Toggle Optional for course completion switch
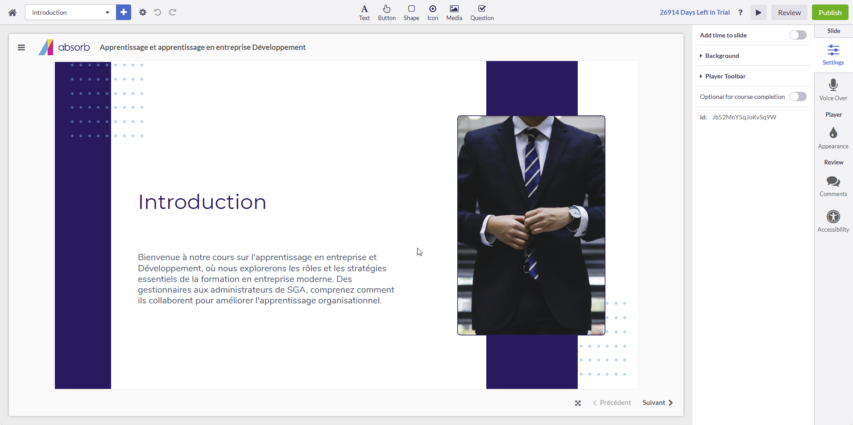 pos(798,97)
